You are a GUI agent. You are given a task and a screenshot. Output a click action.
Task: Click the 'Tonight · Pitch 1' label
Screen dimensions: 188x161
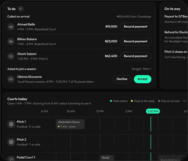(141, 69)
